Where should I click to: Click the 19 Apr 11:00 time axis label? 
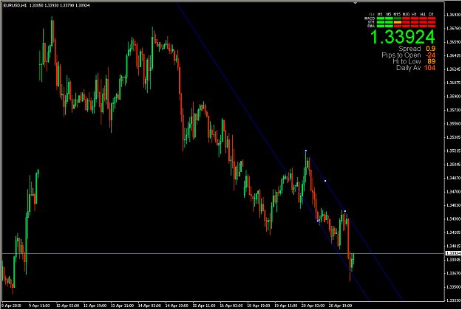[286, 306]
